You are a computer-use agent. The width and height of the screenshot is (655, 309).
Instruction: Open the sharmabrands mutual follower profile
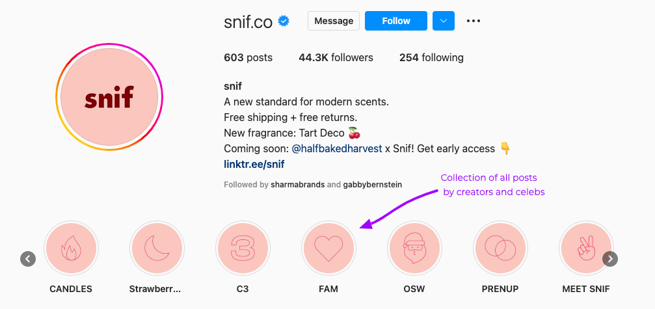point(297,184)
